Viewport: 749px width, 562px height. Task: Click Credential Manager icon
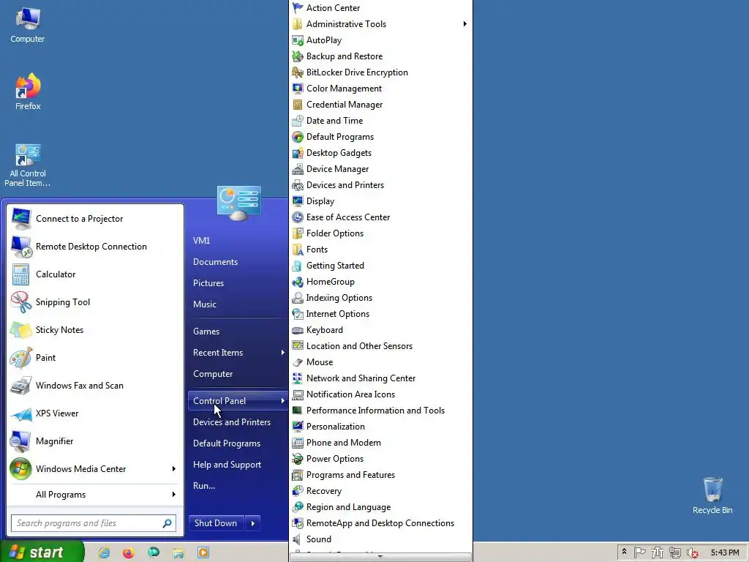click(x=298, y=105)
